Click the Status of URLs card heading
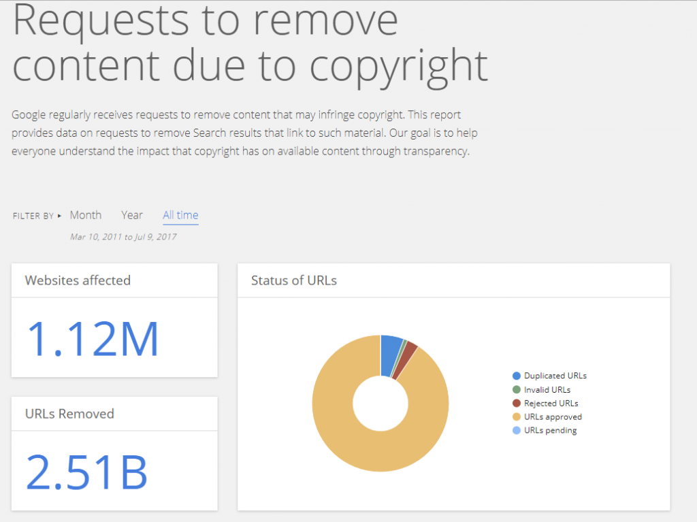Image resolution: width=697 pixels, height=522 pixels. pyautogui.click(x=293, y=280)
